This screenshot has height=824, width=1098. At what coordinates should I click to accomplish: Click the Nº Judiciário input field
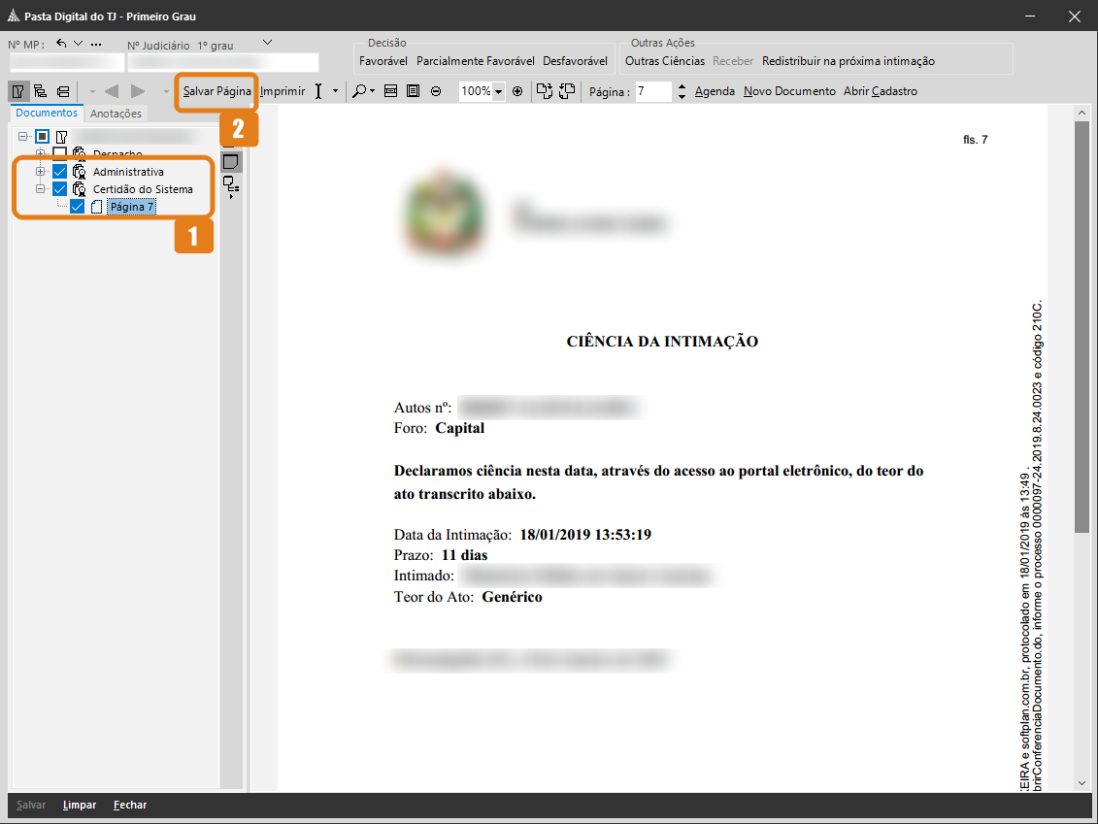coord(222,62)
